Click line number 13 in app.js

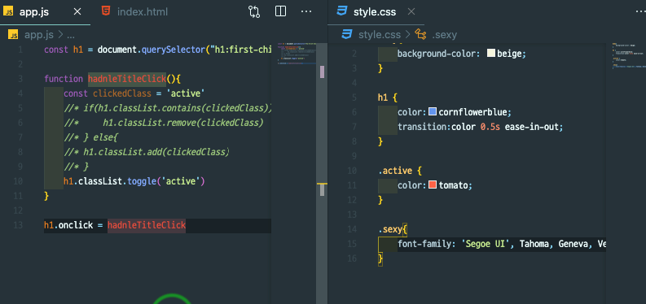tap(18, 225)
